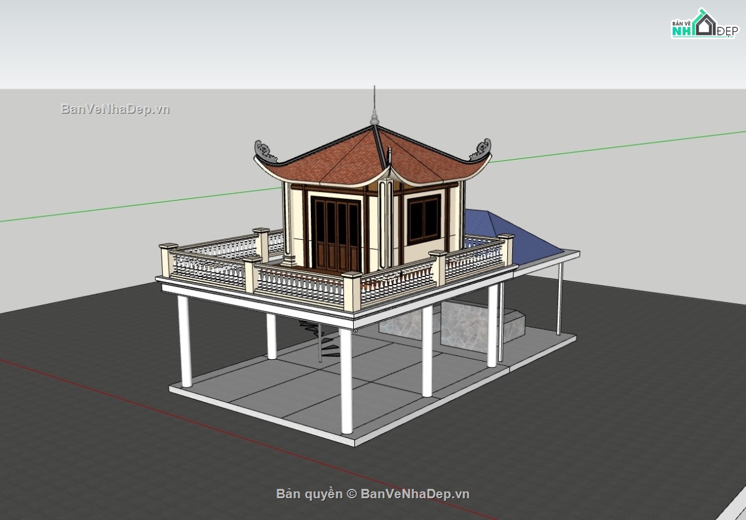Open the BanVeNhaDep.vn watermark link at top left
Image resolution: width=746 pixels, height=520 pixels.
116,109
